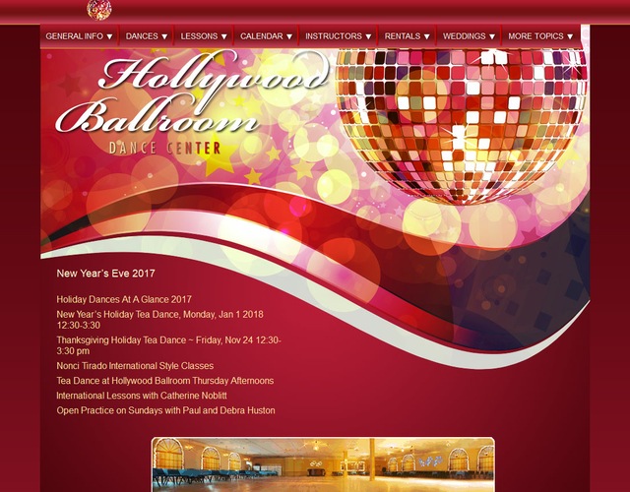Expand the Weddings dropdown arrow
The image size is (630, 492).
[x=492, y=36]
